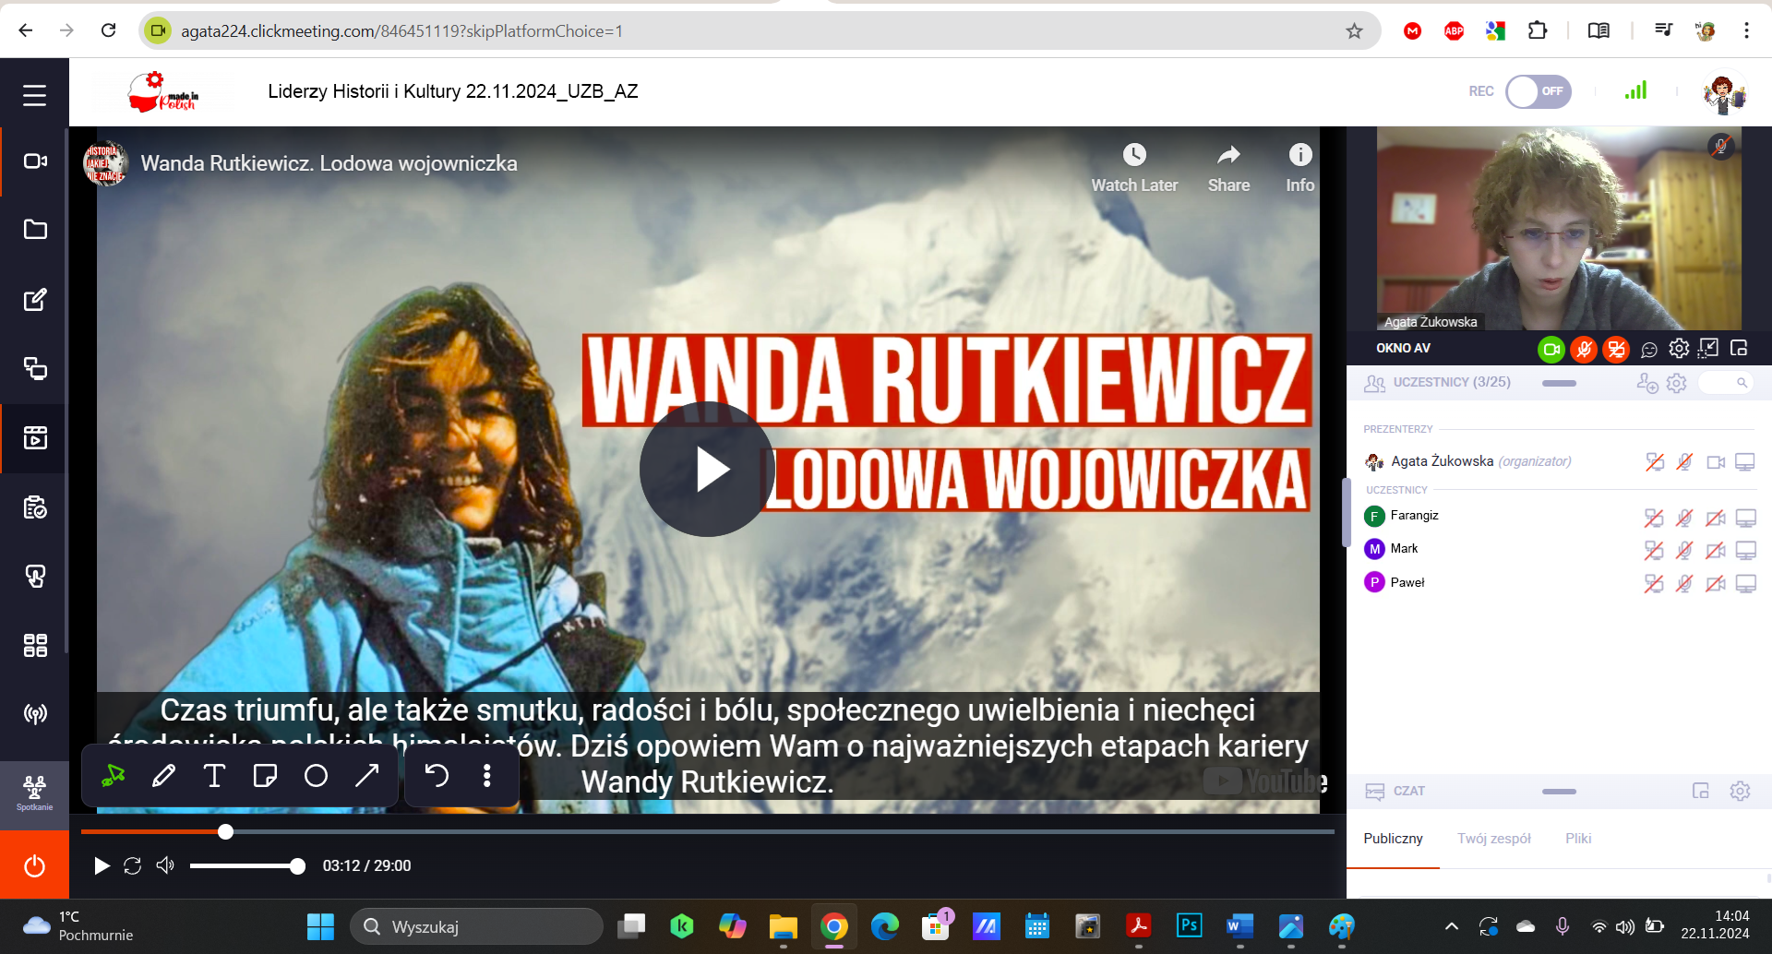The height and width of the screenshot is (954, 1772).
Task: Toggle the microphone mute button in OKNO AV
Action: 1584,349
